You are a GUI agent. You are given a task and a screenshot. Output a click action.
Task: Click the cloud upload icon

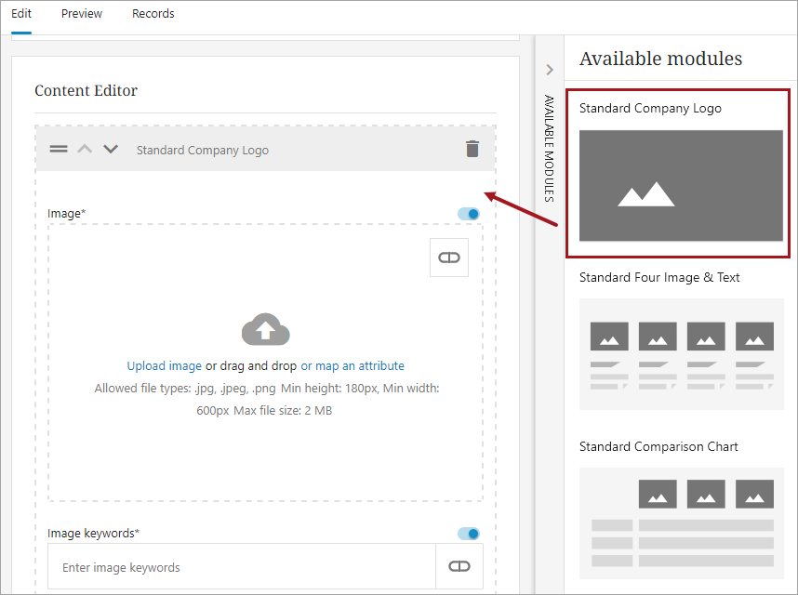[x=265, y=329]
